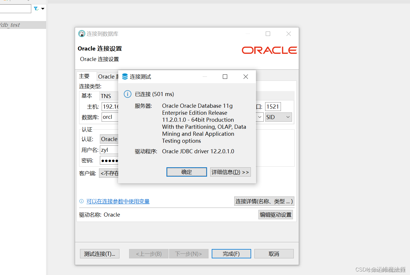The width and height of the screenshot is (410, 275).
Task: Click the info icon beside the variables link
Action: (81, 201)
